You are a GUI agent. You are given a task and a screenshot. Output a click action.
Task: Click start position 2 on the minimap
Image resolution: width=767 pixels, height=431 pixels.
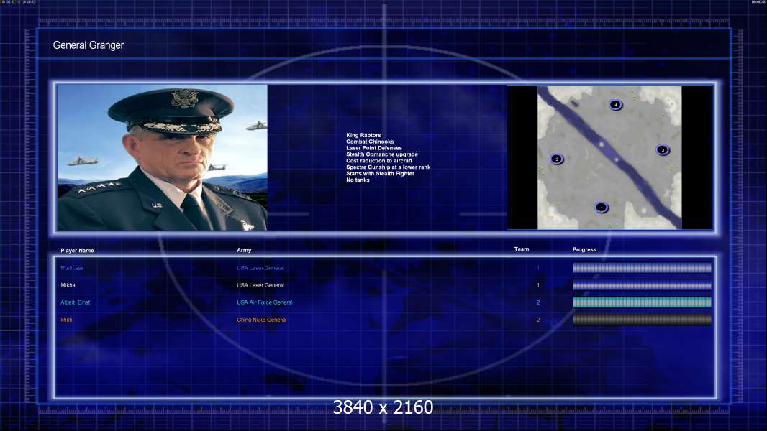pos(557,159)
